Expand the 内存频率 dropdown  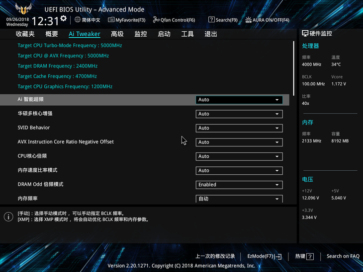pyautogui.click(x=239, y=199)
